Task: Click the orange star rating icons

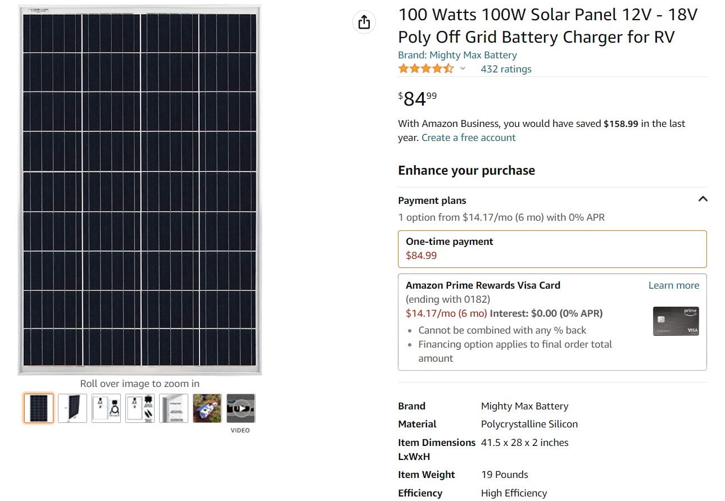Action: tap(425, 69)
